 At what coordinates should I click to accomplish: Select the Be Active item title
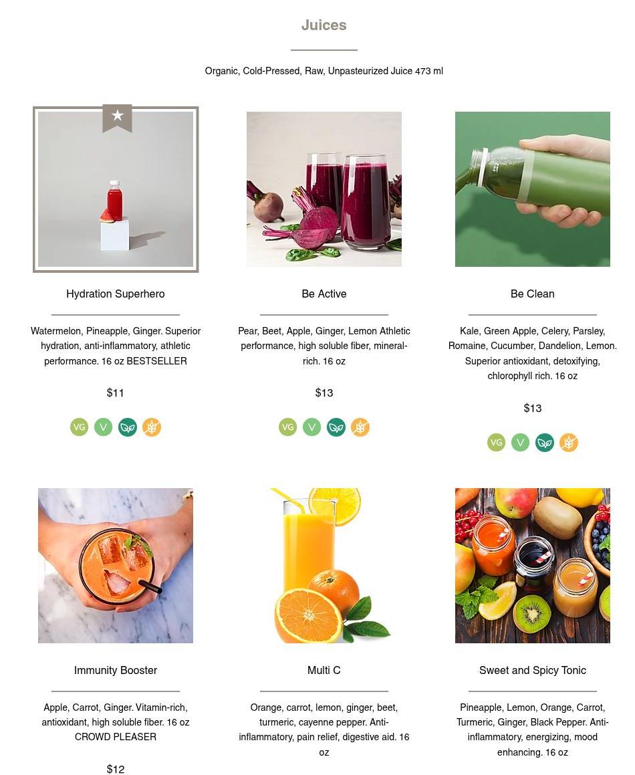tap(324, 294)
